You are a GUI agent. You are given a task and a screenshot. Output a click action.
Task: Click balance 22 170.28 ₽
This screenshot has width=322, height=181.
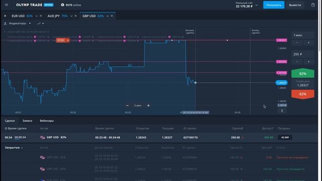[x=244, y=7]
